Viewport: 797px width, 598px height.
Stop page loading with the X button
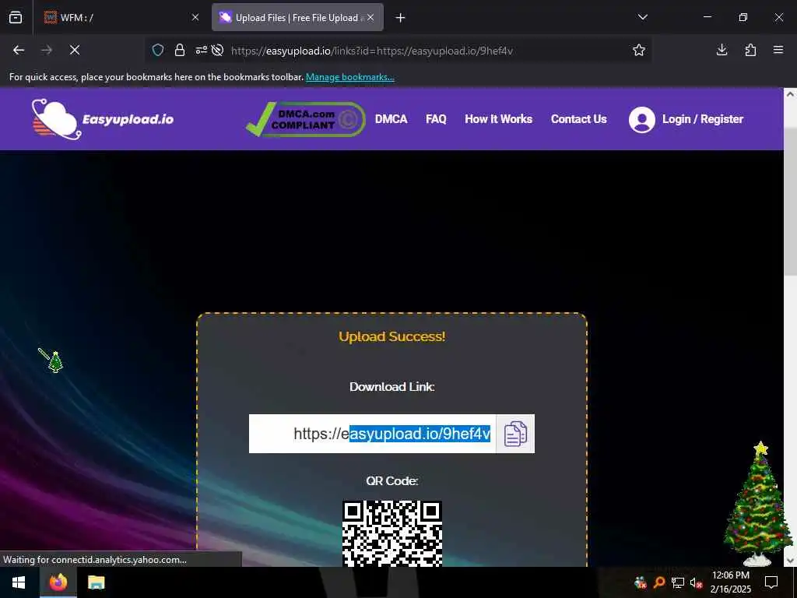click(x=74, y=50)
